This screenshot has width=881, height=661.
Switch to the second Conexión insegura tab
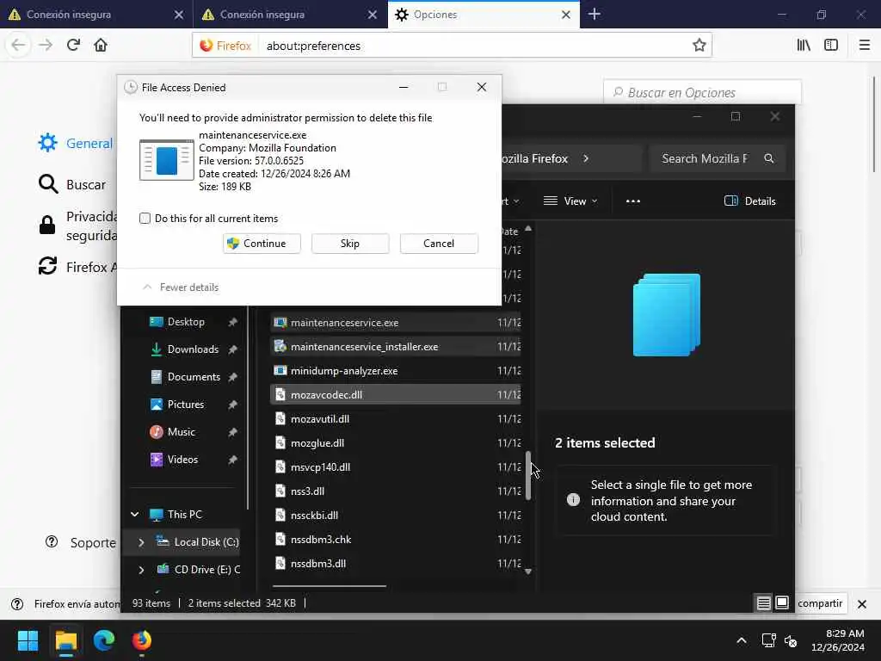pyautogui.click(x=290, y=14)
